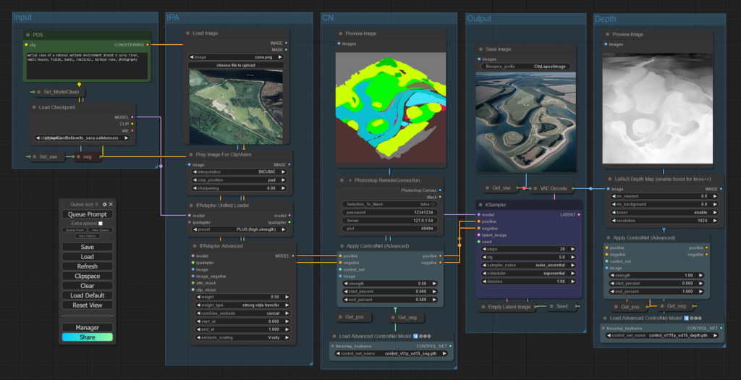The height and width of the screenshot is (380, 741).
Task: Open the preset PLUS (high strength) dropdown
Action: click(238, 229)
